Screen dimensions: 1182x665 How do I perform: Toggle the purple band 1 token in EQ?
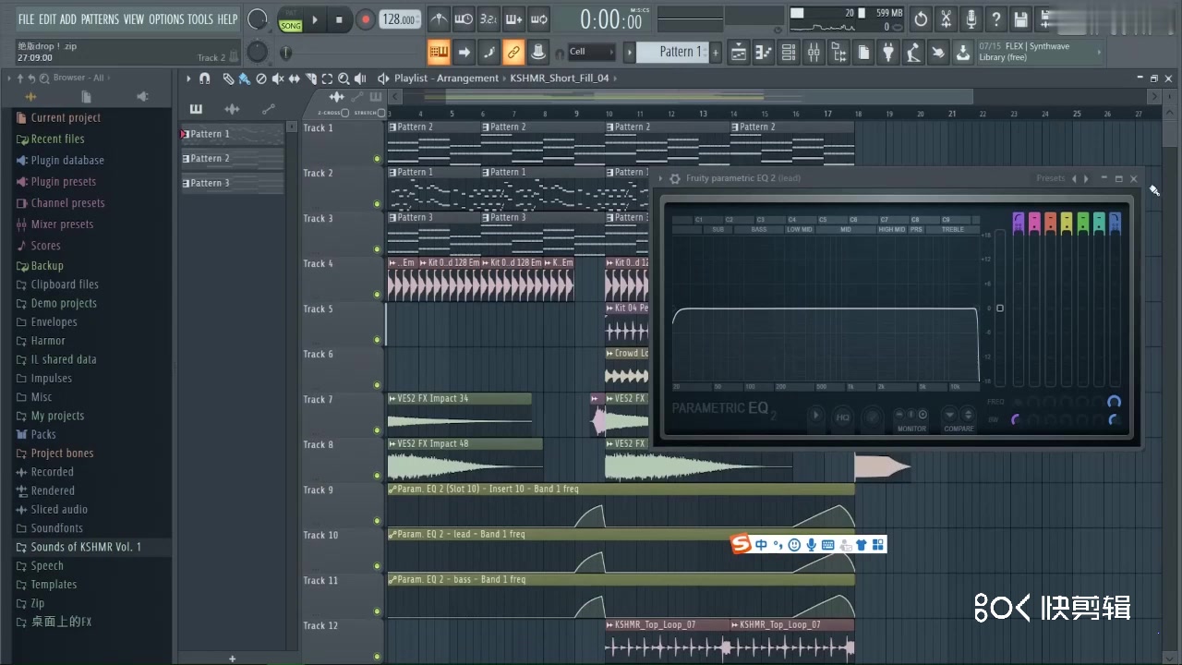[x=1019, y=223]
